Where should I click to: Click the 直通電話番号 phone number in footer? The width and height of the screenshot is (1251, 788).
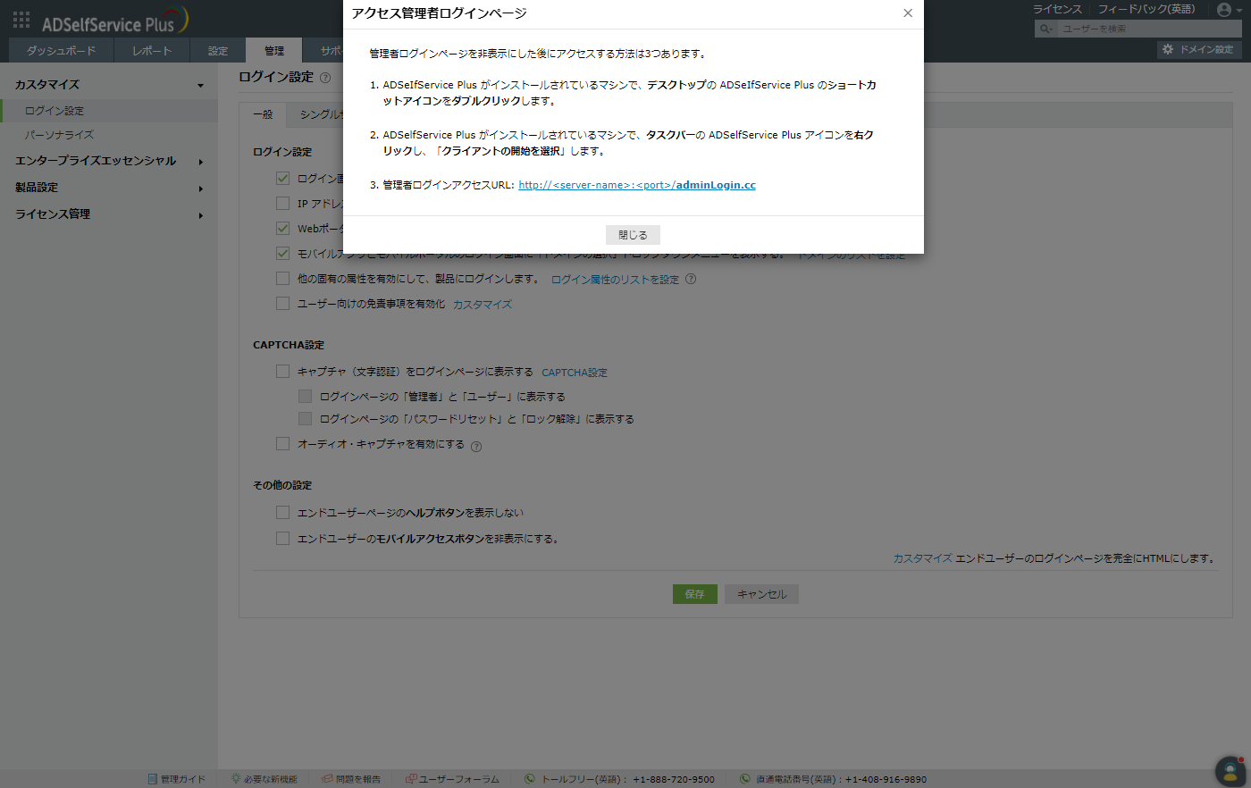pyautogui.click(x=886, y=779)
